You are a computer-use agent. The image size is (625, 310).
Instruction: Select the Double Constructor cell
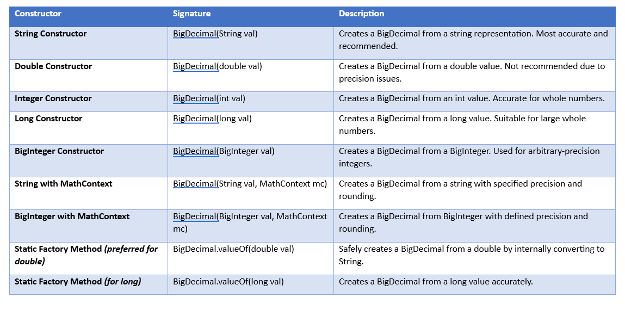53,66
